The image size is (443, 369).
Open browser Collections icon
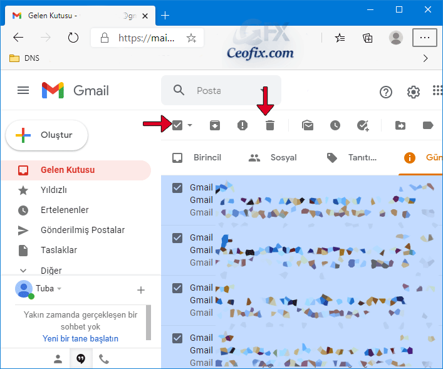coord(368,38)
